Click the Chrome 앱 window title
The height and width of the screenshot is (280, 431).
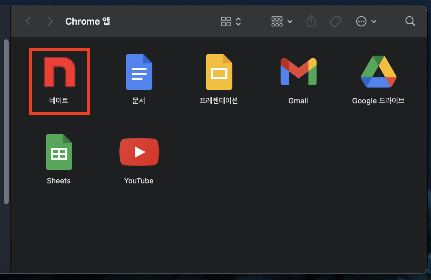click(x=88, y=21)
